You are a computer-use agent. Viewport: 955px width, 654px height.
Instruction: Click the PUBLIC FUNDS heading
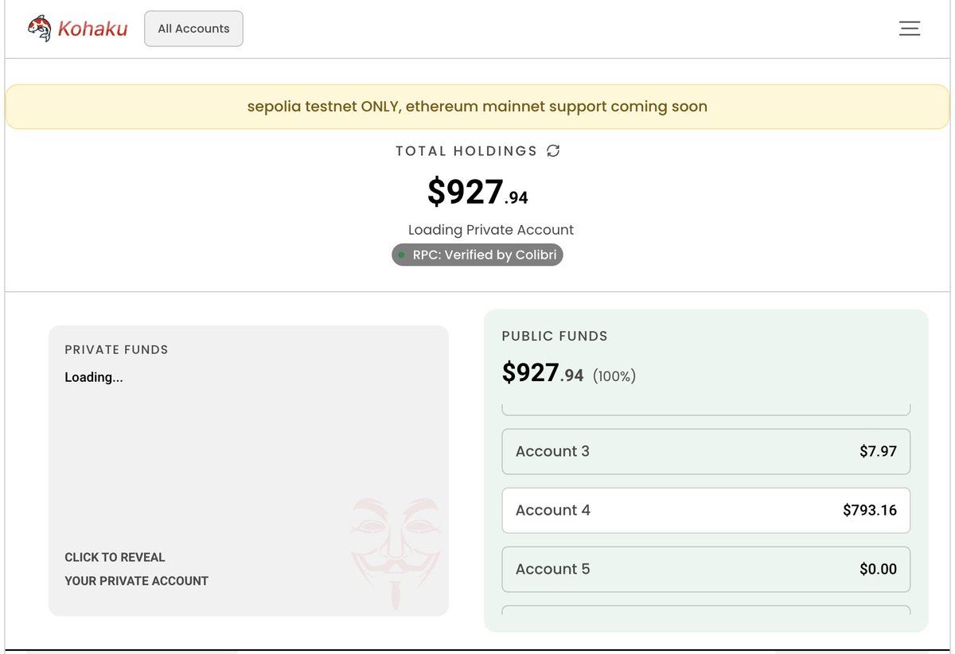(555, 337)
